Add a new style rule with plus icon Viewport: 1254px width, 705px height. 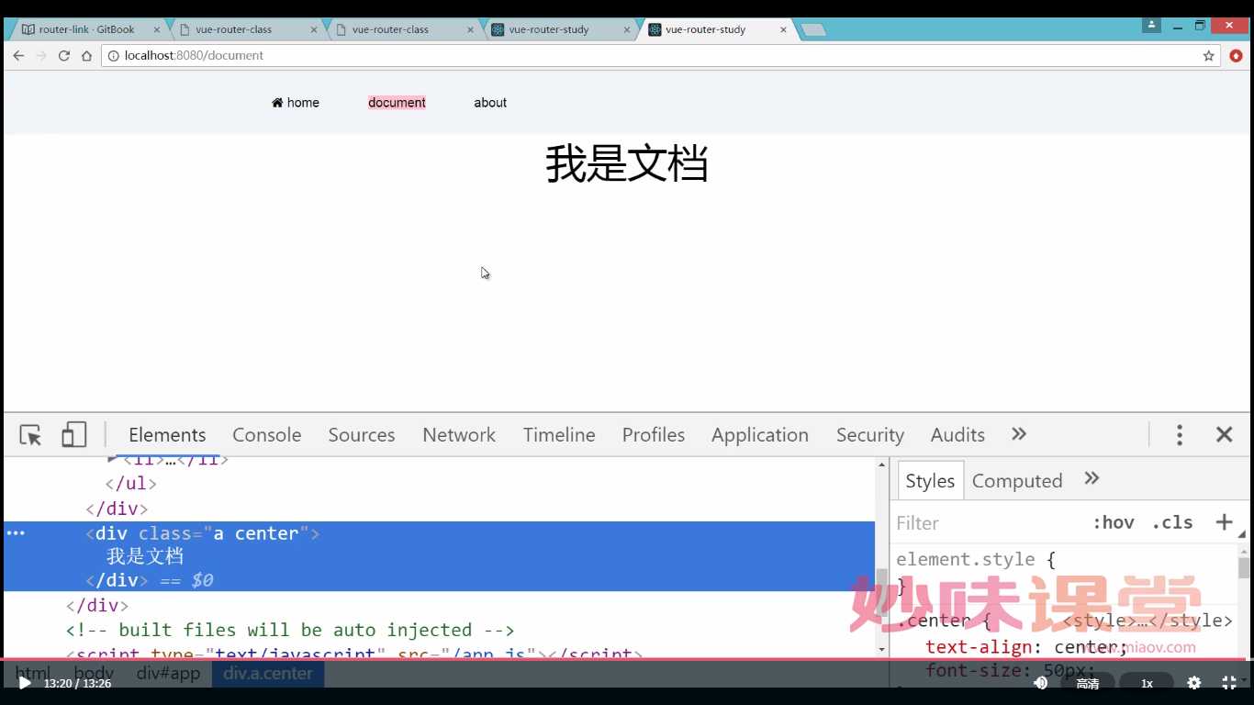(1224, 522)
